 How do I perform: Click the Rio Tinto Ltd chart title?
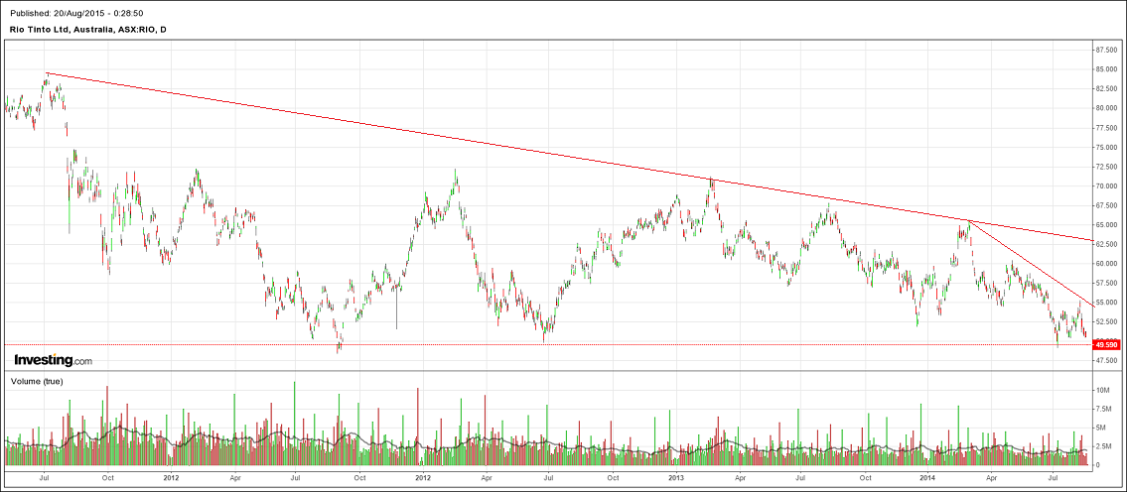click(x=85, y=30)
